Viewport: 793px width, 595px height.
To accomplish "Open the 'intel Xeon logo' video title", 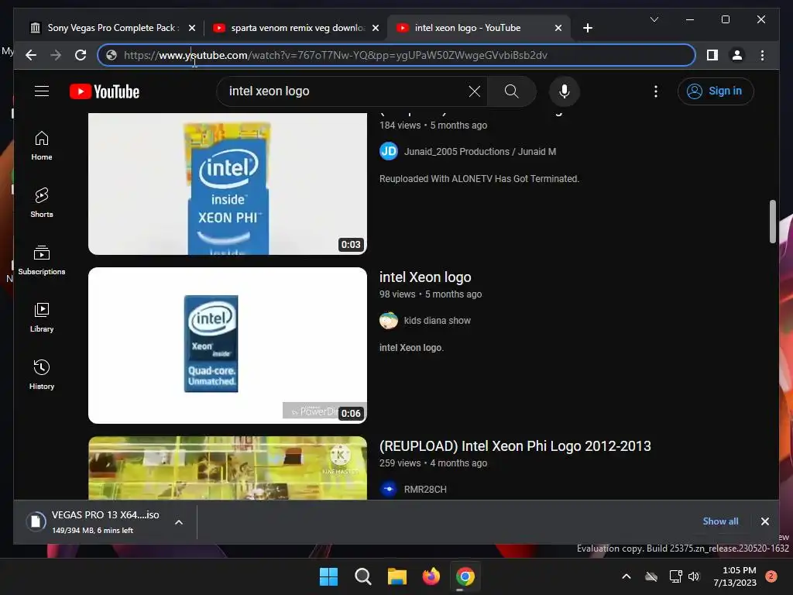I will tap(425, 277).
